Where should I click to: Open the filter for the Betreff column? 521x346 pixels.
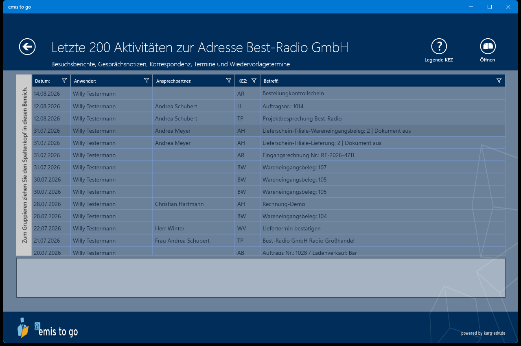pos(499,81)
